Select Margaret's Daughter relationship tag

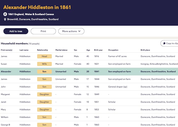click(44, 94)
